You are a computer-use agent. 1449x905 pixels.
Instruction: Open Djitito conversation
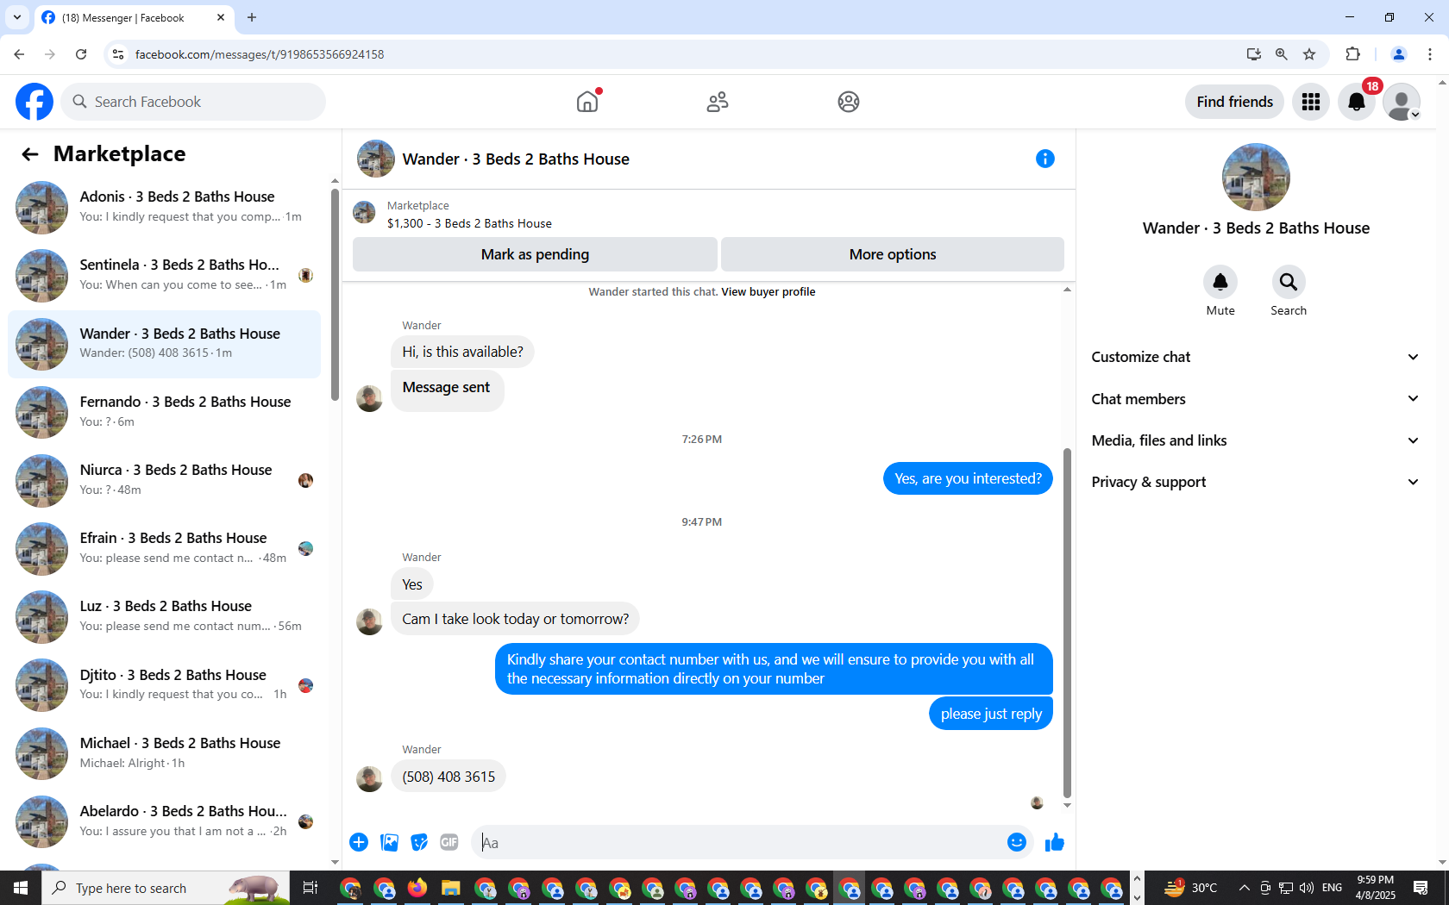click(164, 684)
